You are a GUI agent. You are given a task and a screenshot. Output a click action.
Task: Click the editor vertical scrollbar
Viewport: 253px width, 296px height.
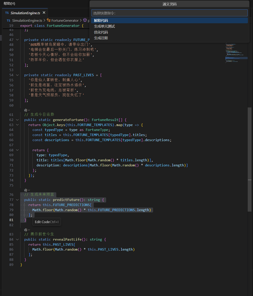click(x=249, y=159)
